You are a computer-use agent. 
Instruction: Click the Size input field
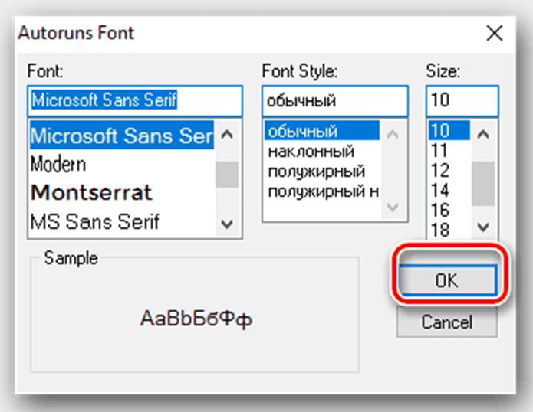[x=461, y=100]
